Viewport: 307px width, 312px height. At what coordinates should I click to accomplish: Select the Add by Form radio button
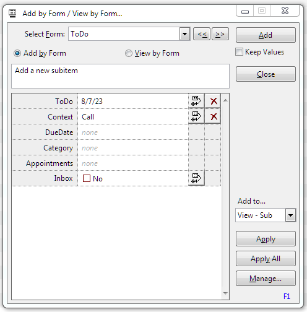[17, 53]
